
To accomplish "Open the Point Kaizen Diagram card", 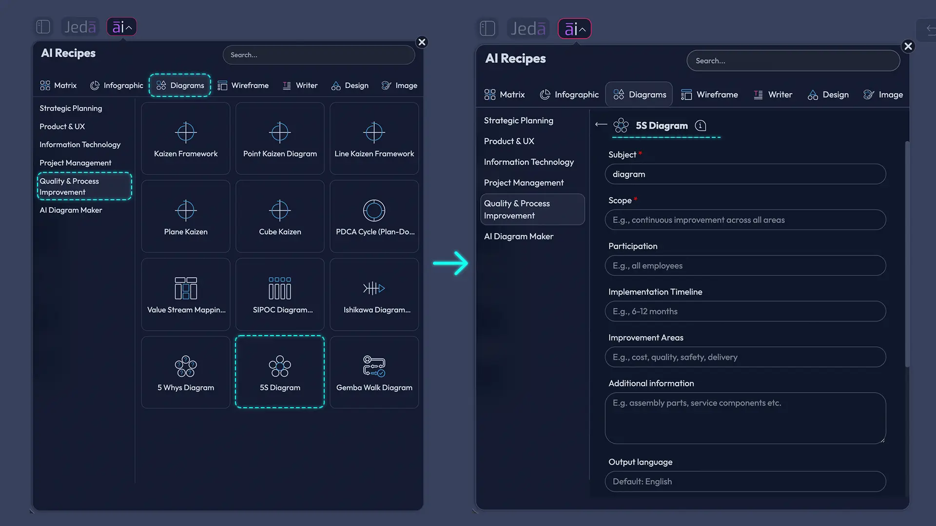I will pyautogui.click(x=280, y=138).
